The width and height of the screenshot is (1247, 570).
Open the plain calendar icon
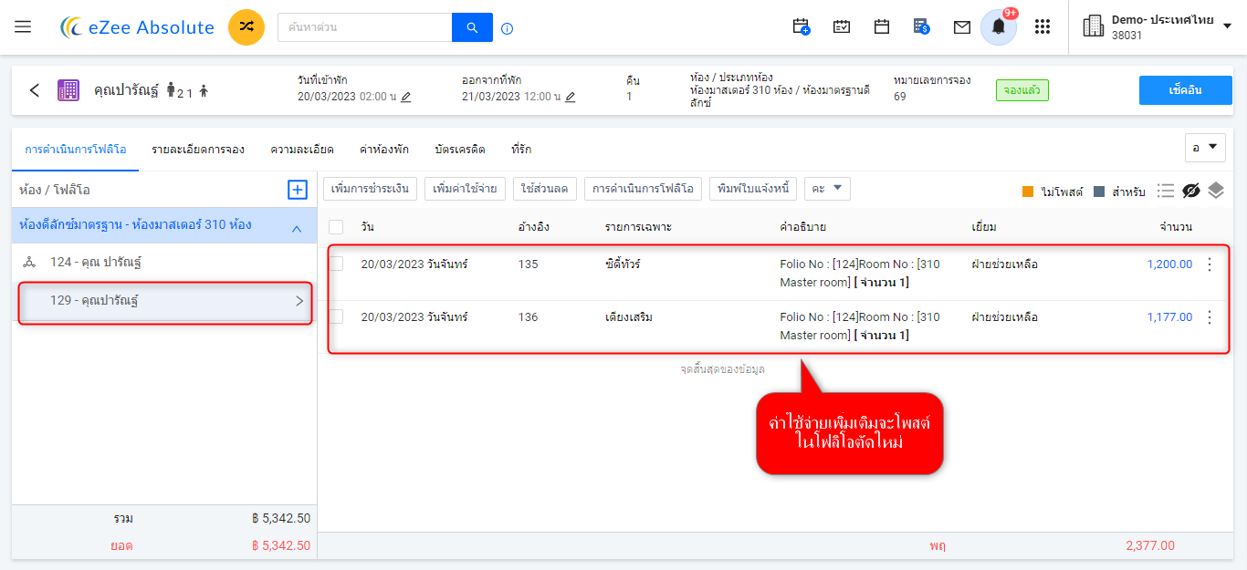(x=882, y=27)
